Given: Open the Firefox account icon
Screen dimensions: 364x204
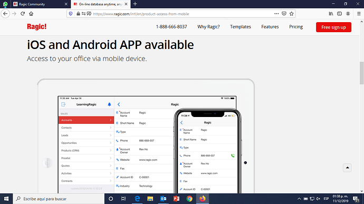Looking at the screenshot, I should pos(348,14).
